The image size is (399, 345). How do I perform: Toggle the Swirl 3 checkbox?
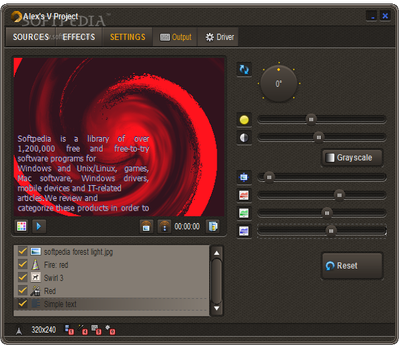[23, 278]
